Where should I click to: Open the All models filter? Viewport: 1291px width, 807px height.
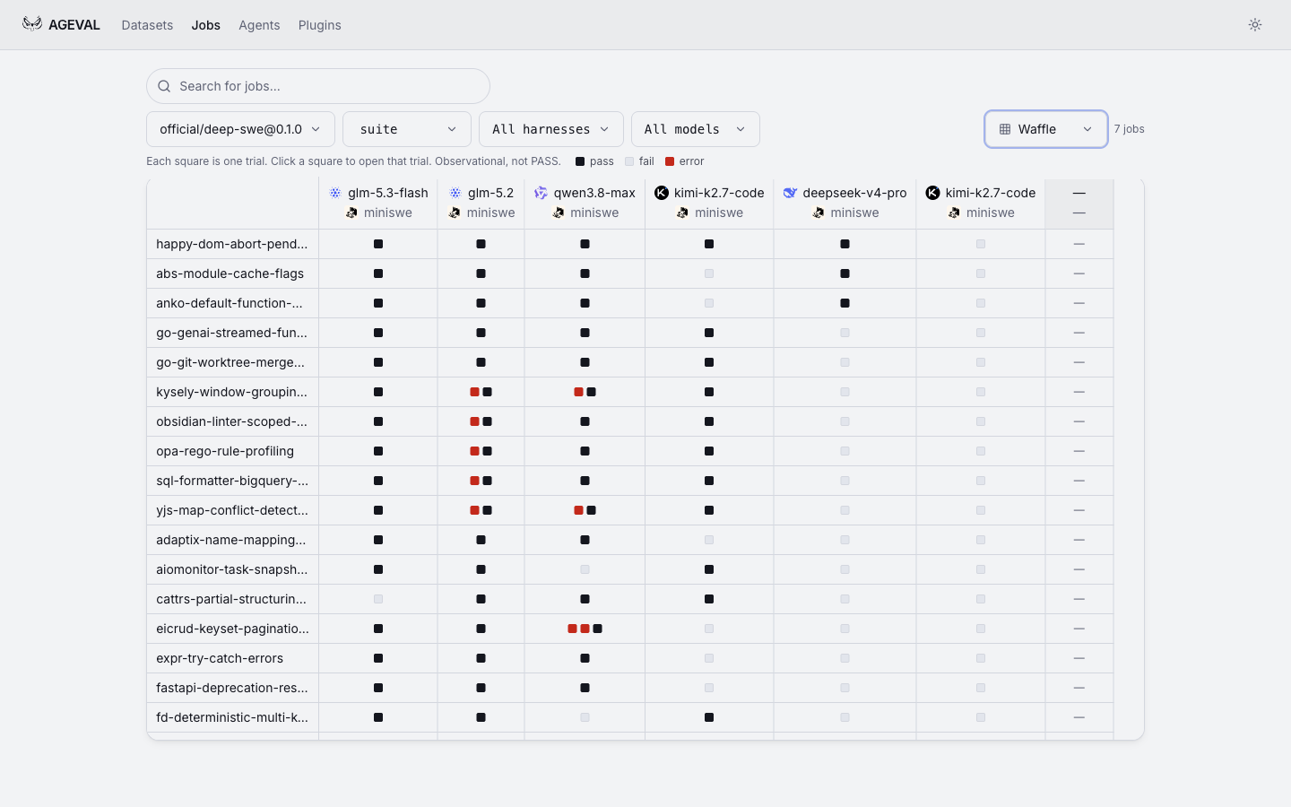(696, 129)
